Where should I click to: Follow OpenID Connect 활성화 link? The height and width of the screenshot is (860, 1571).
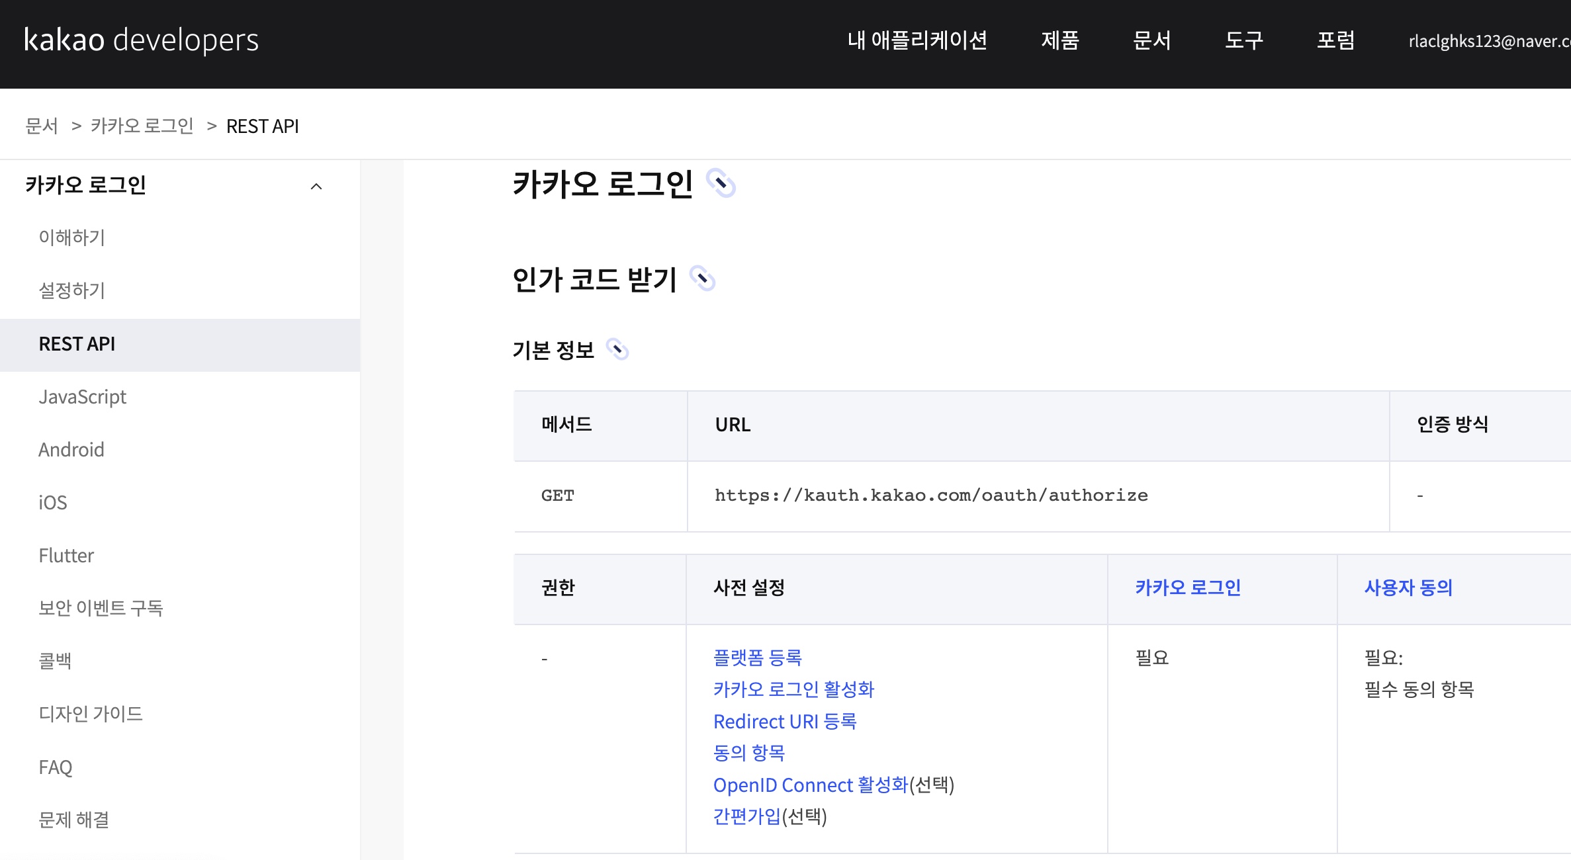811,785
